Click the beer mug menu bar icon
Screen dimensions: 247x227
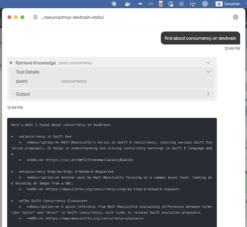click(161, 4)
